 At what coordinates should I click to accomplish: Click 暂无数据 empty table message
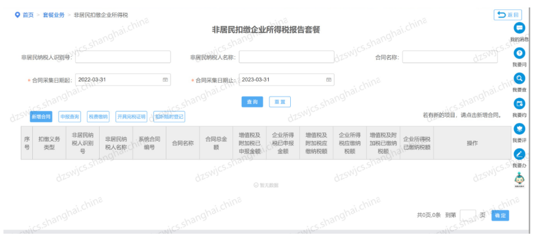tap(267, 185)
